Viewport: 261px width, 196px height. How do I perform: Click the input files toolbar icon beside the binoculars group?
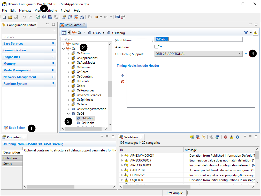70,17
